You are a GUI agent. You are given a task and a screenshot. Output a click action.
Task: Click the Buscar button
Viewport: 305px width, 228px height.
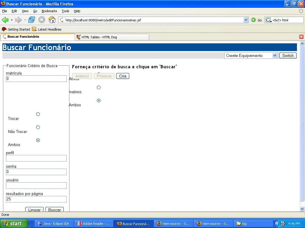pos(55,209)
